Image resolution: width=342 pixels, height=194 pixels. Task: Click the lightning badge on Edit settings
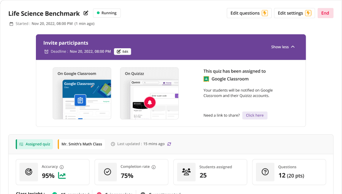pyautogui.click(x=308, y=13)
